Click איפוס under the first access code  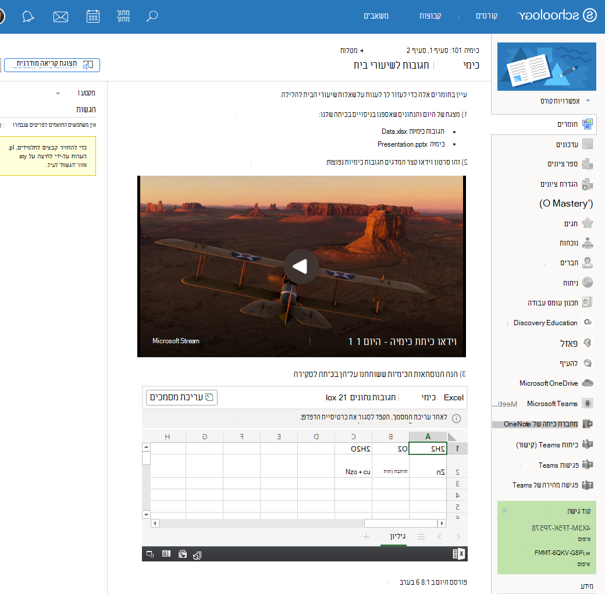point(584,539)
